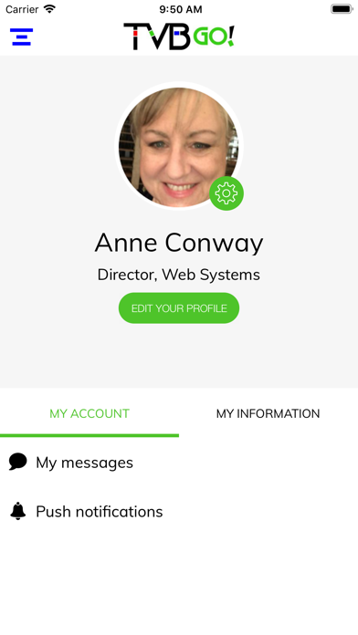The image size is (358, 635).
Task: Tap the Carrier label in status bar
Action: [22, 9]
